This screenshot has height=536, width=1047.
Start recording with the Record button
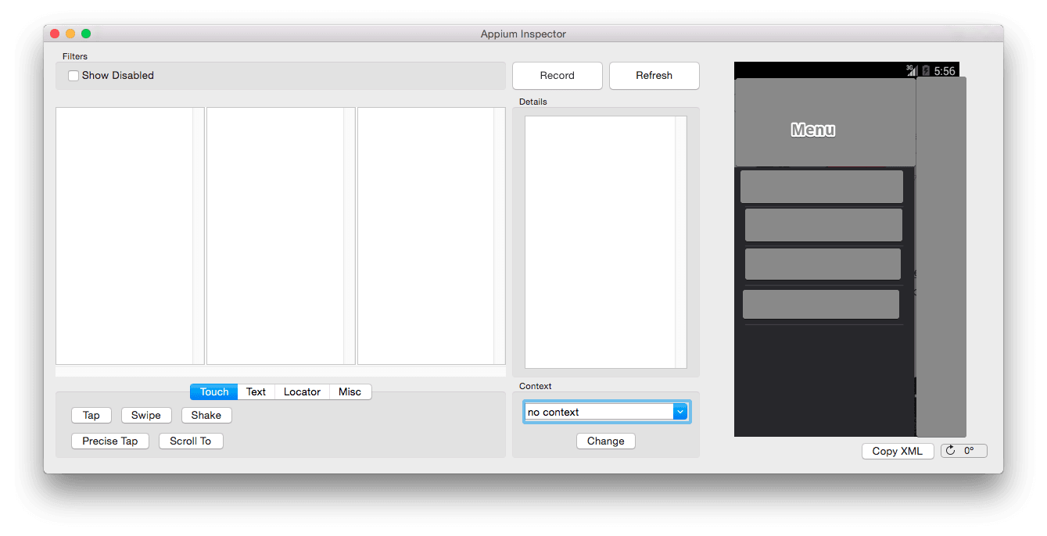tap(557, 75)
